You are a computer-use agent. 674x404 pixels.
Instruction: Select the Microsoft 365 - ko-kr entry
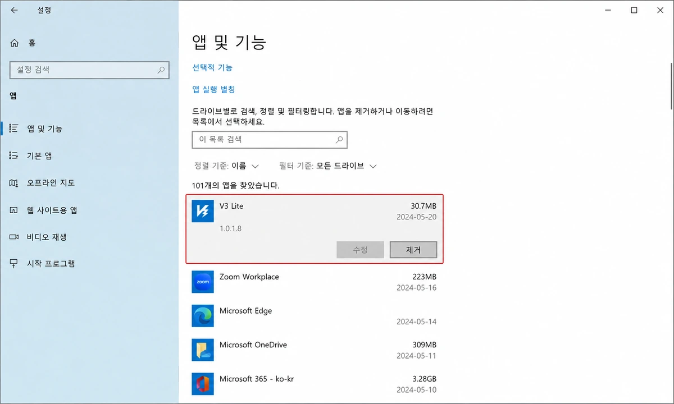[x=314, y=384]
